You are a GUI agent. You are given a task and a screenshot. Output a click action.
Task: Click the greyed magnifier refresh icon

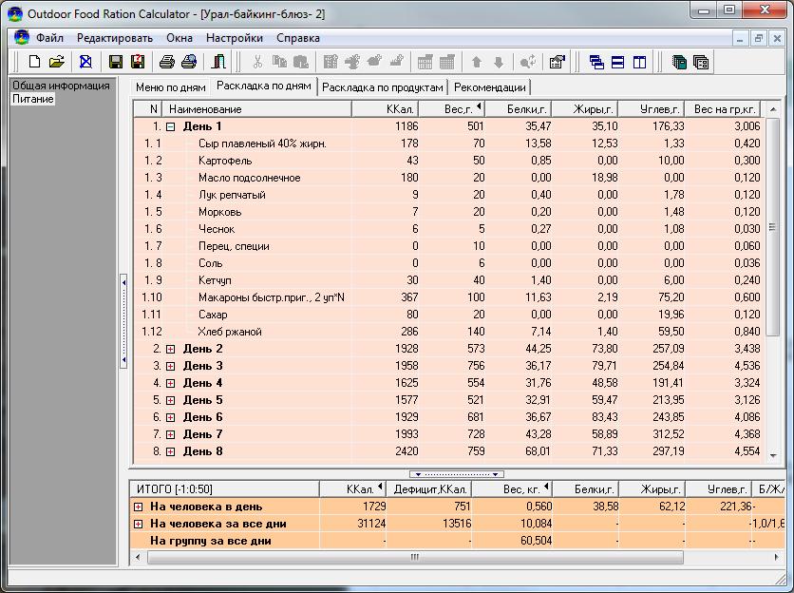528,63
